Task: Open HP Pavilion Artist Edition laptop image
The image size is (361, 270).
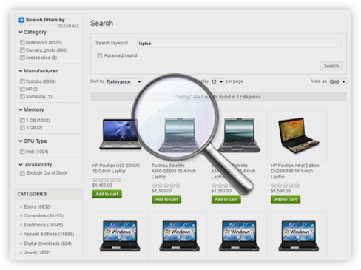Action: click(x=299, y=135)
